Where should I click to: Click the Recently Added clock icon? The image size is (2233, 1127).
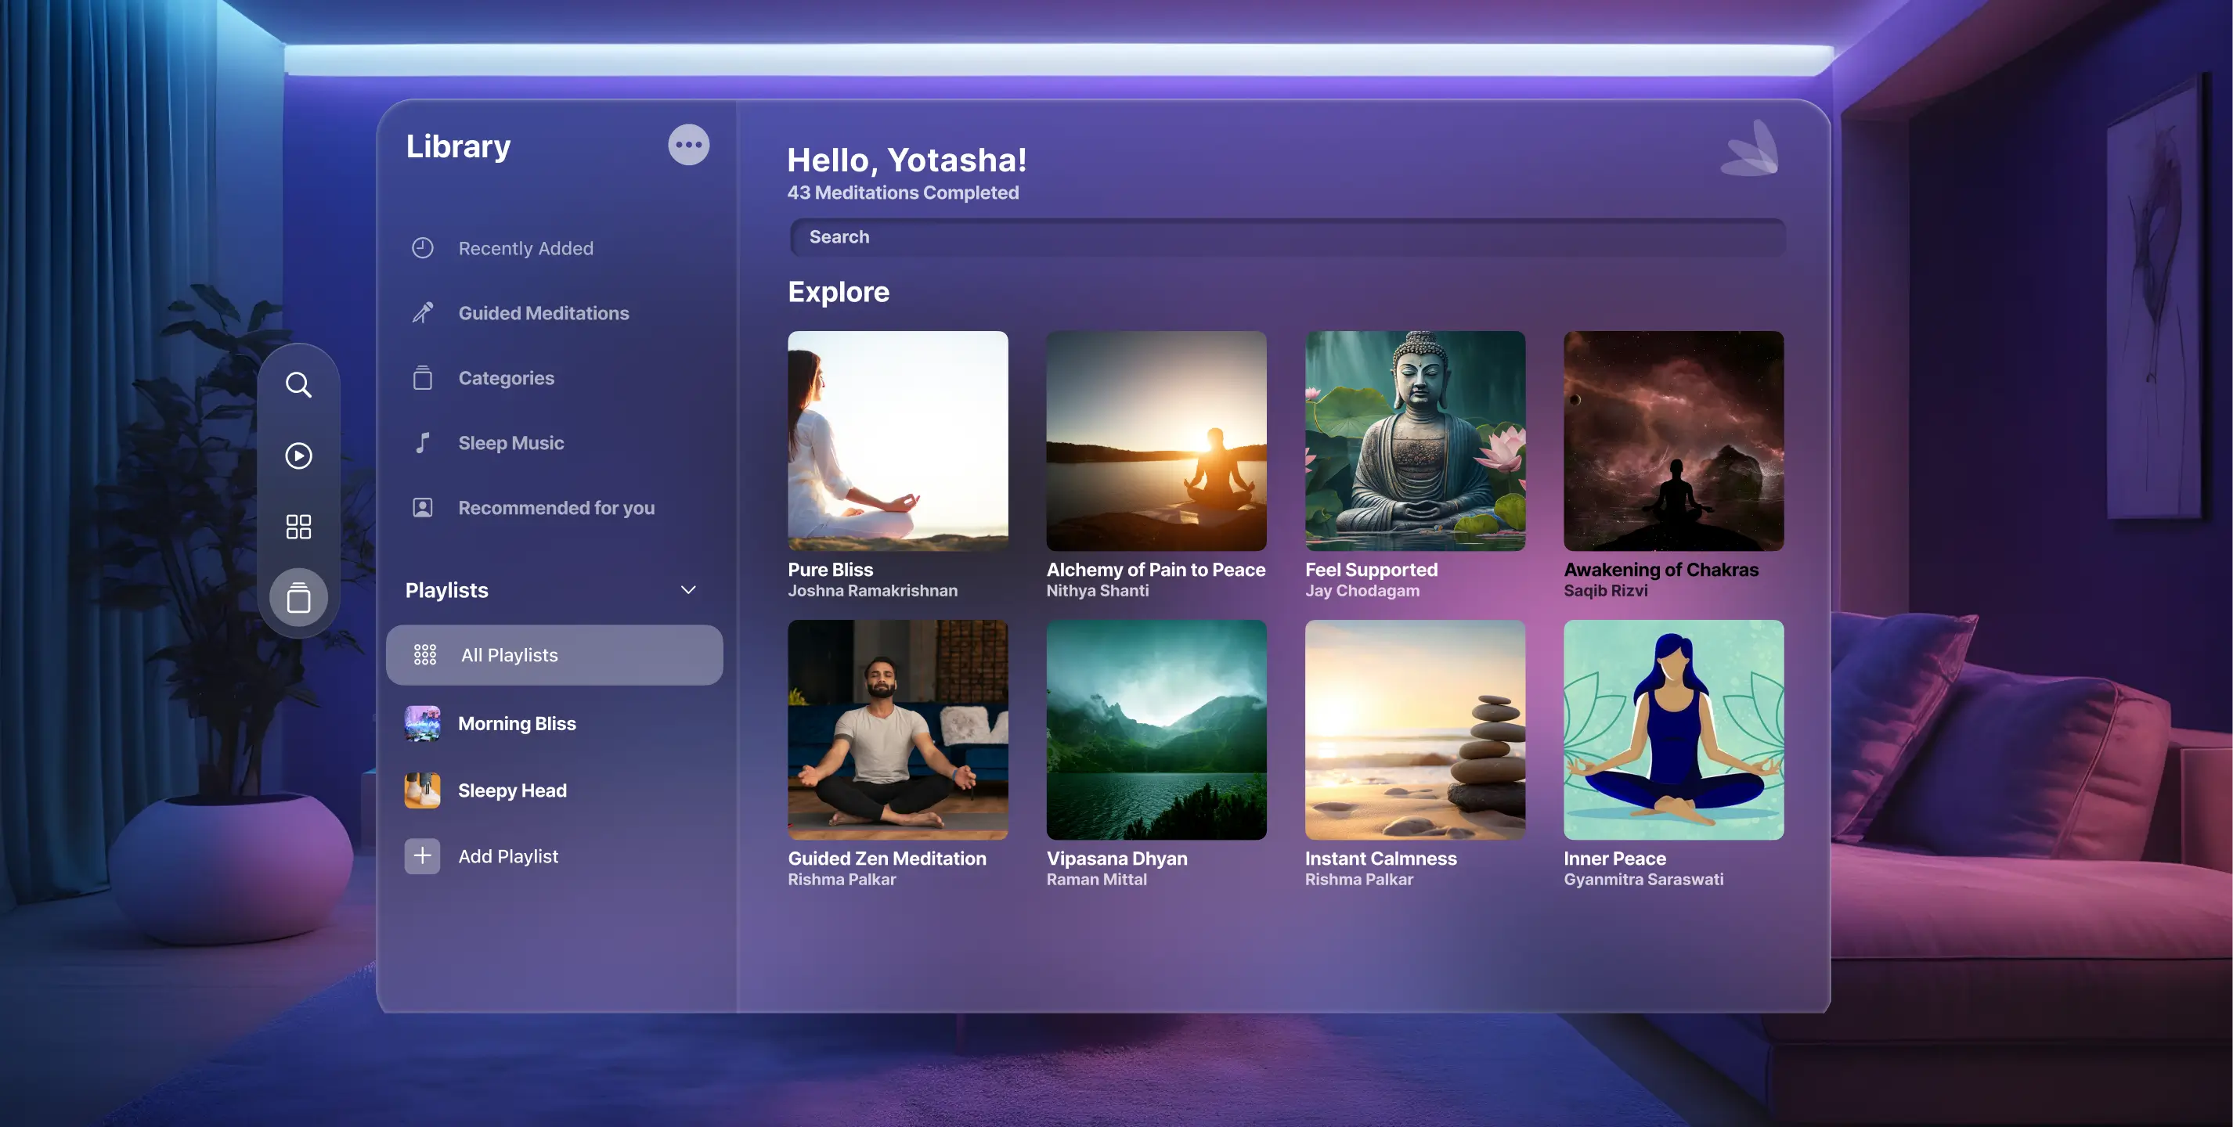pyautogui.click(x=422, y=248)
